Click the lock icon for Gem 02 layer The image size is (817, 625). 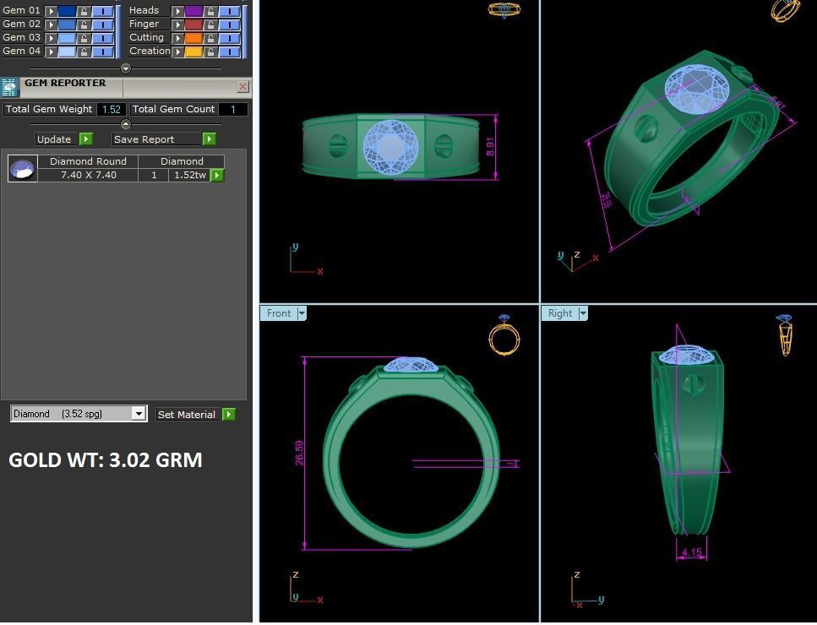pyautogui.click(x=84, y=24)
